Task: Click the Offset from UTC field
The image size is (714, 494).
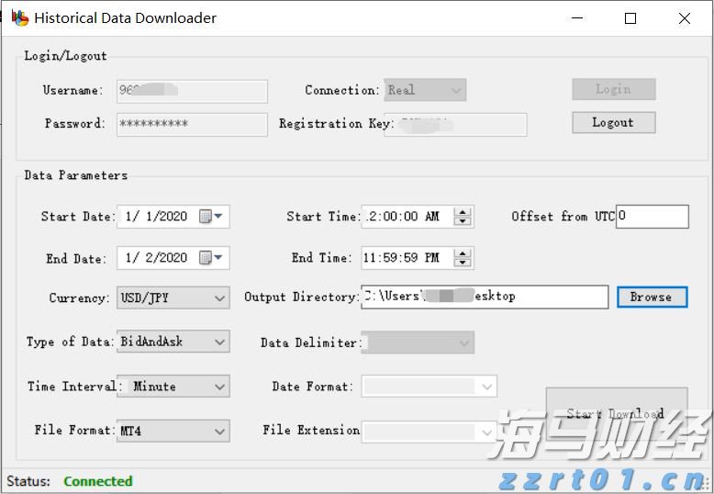Action: tap(652, 217)
